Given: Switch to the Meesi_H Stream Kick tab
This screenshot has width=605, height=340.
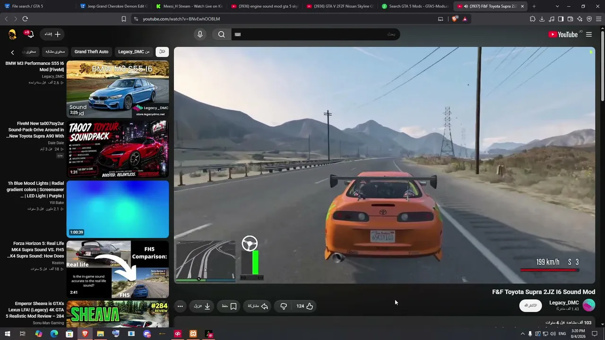Looking at the screenshot, I should coord(189,6).
